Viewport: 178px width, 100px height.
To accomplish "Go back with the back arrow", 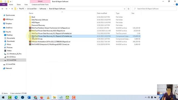I will tap(3, 9).
